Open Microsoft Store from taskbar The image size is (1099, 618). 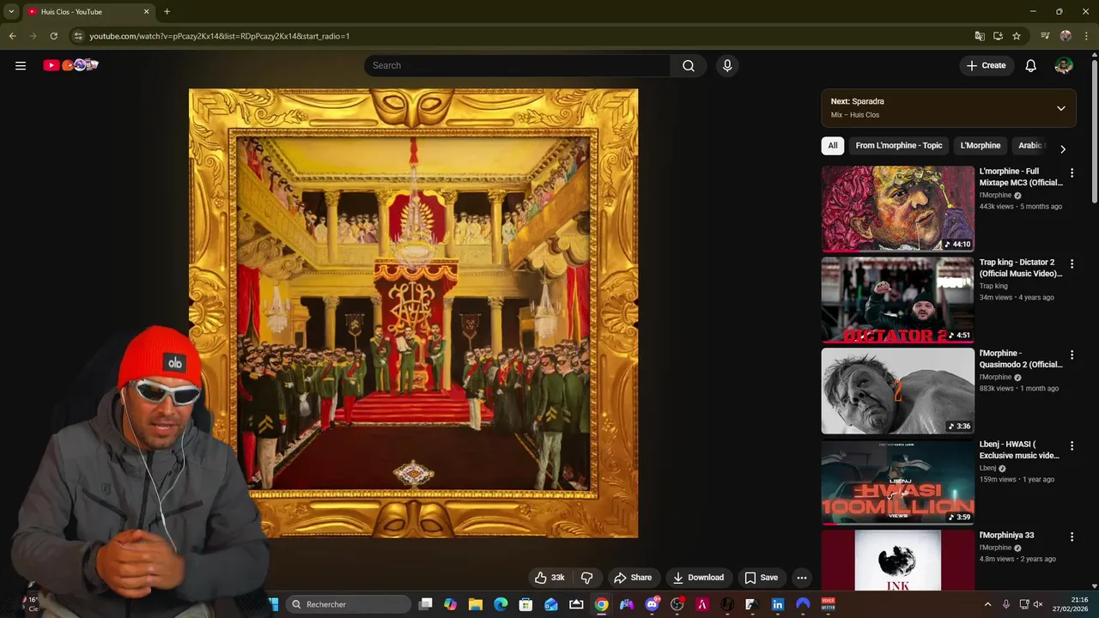(525, 604)
